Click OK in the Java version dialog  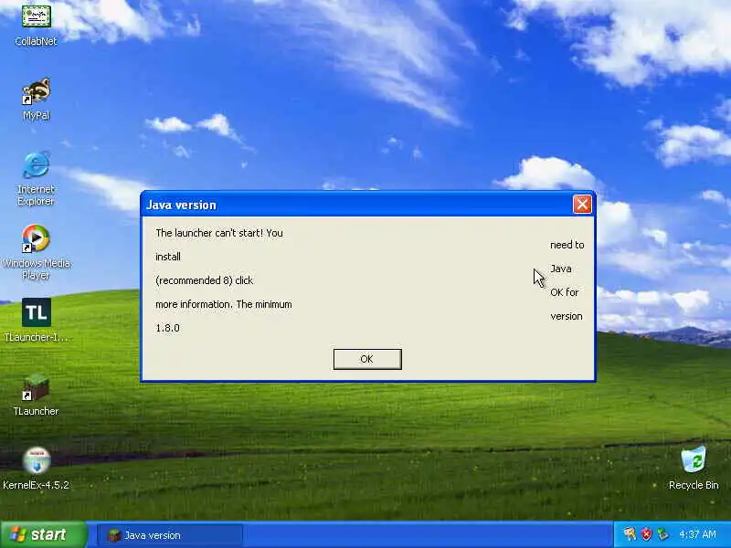367,359
